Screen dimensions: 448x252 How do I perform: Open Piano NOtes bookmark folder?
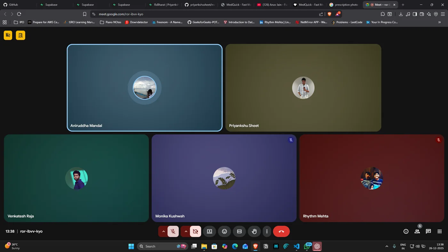click(x=111, y=22)
